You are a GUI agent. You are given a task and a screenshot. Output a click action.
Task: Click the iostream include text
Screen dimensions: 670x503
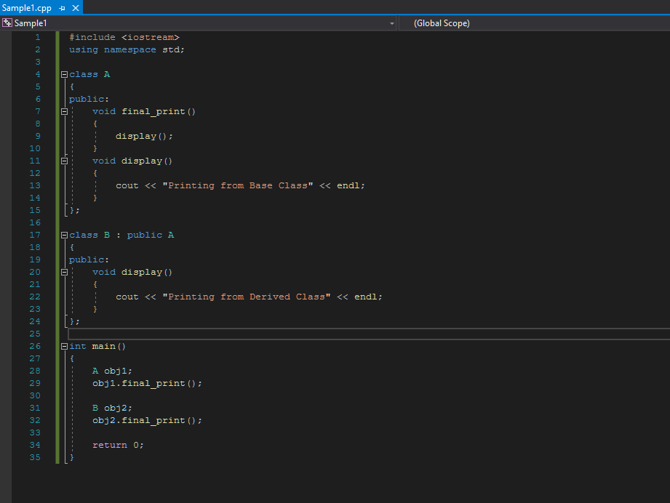pos(150,37)
